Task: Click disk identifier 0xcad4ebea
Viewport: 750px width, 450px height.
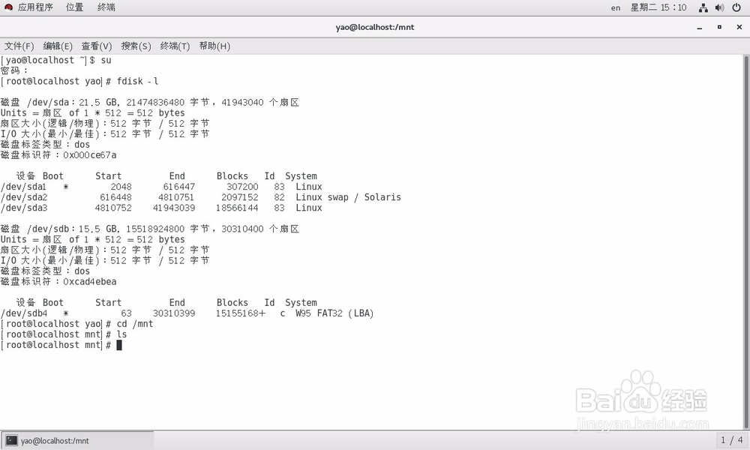Action: 90,282
